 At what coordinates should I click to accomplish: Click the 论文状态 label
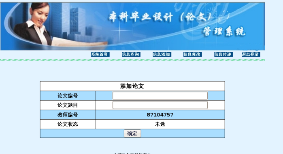68,124
